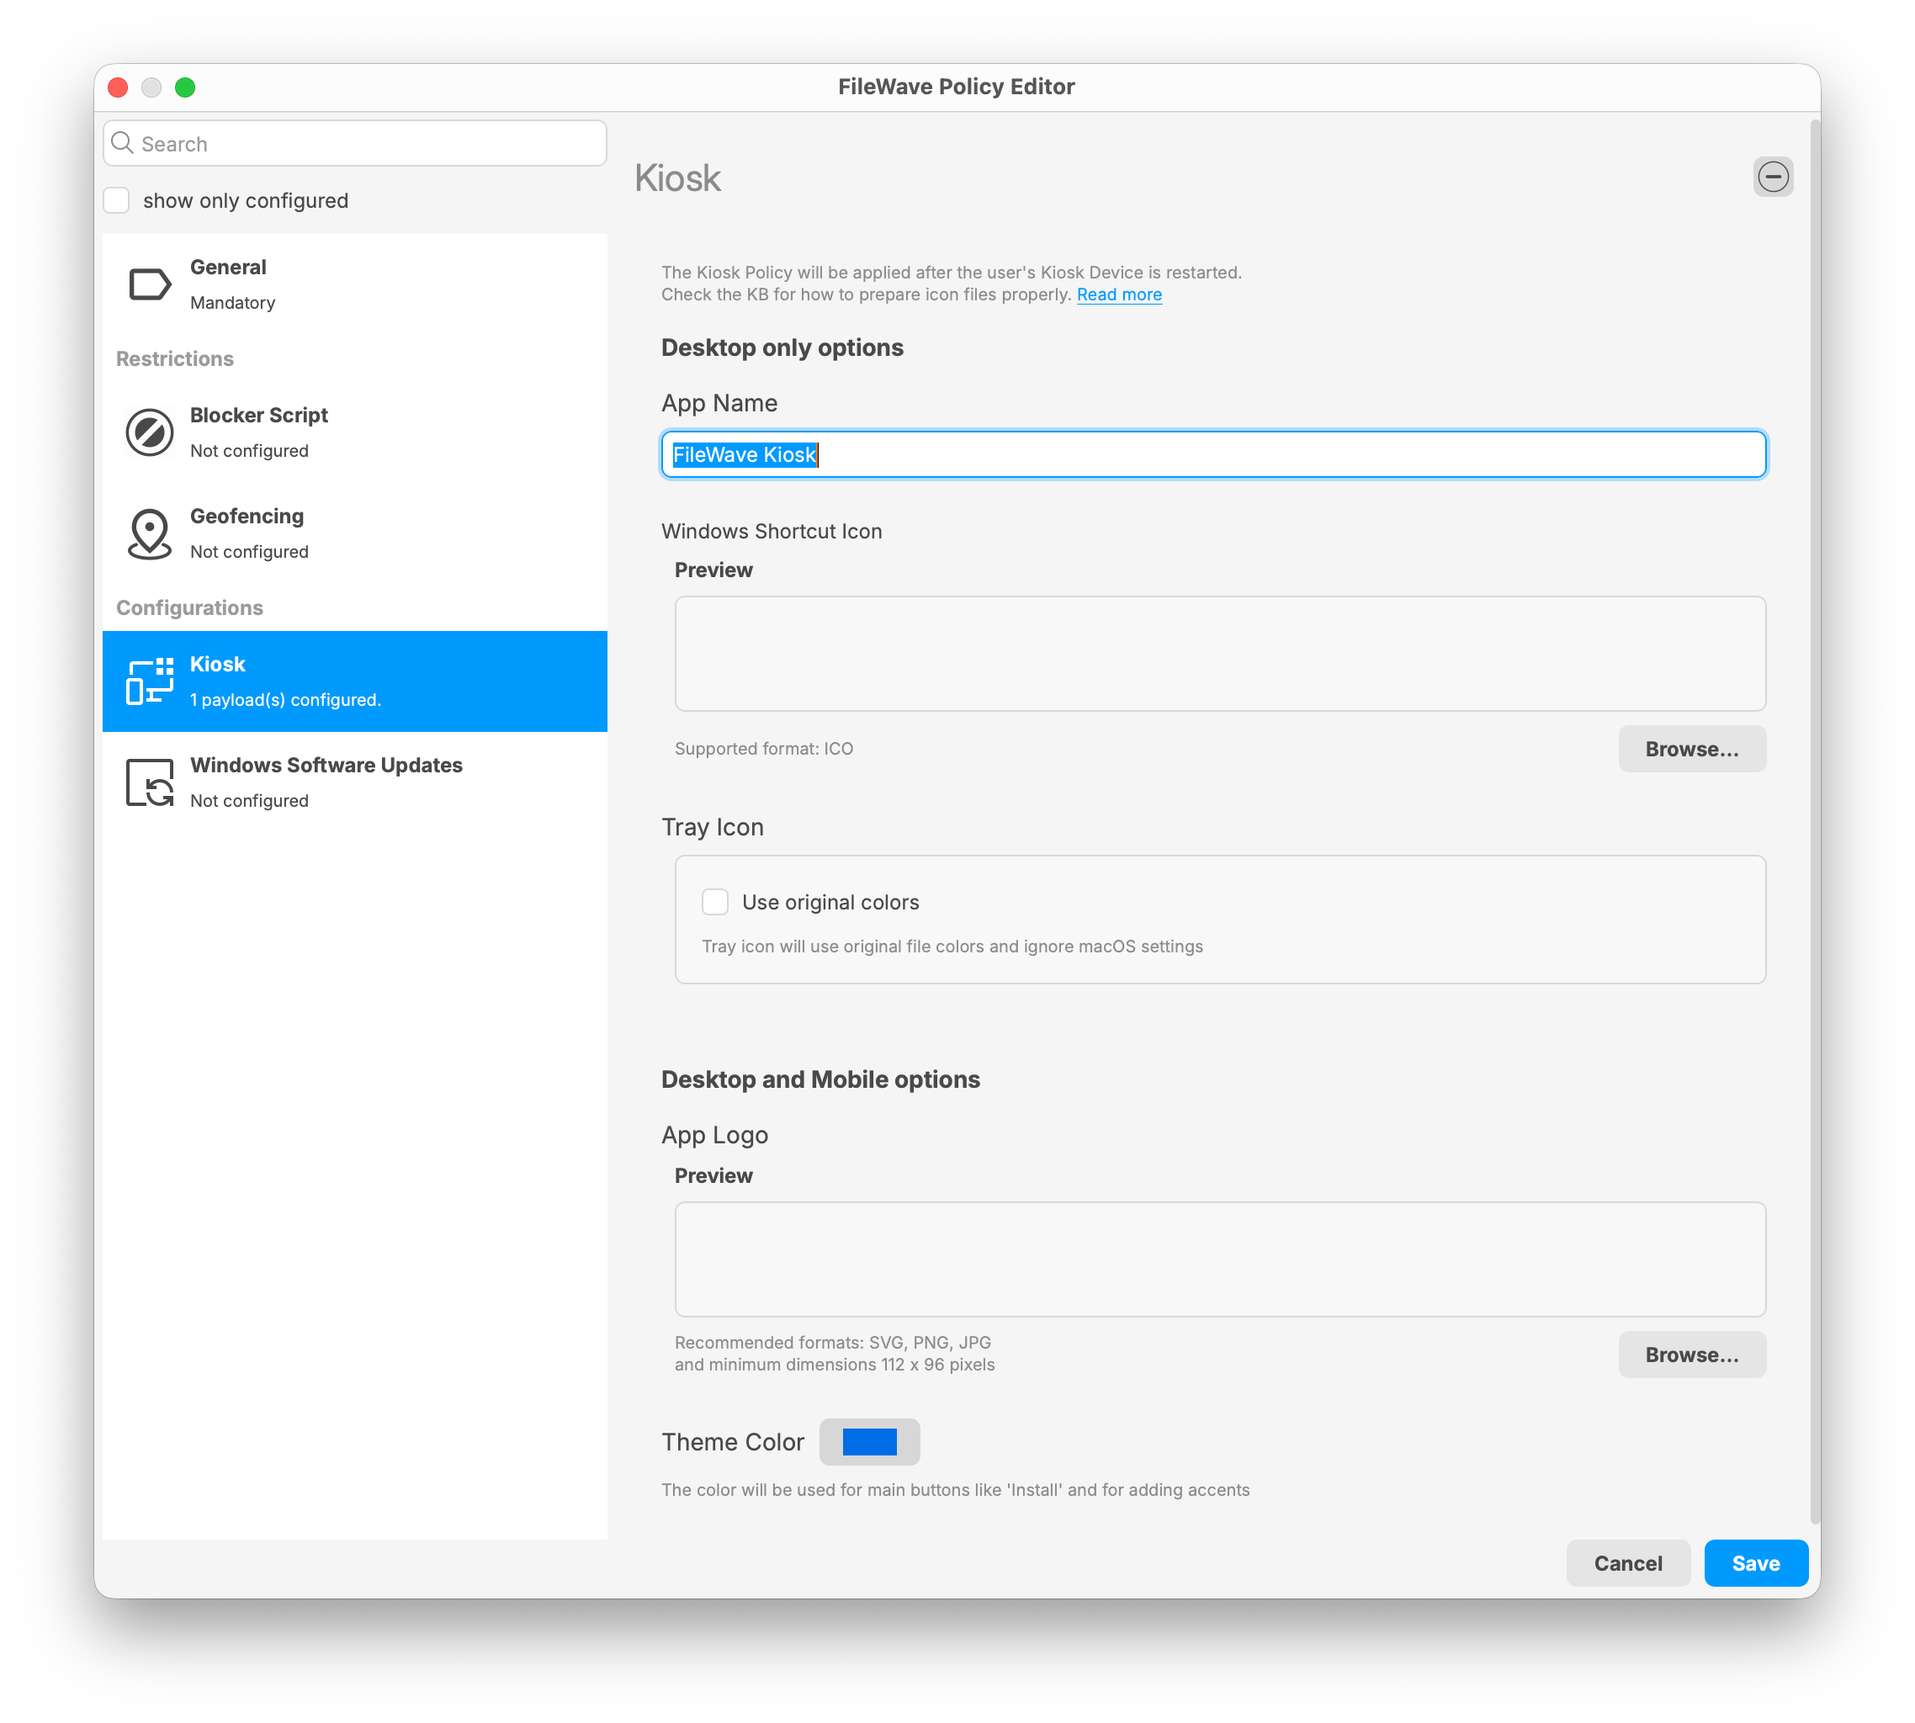
Task: Click the Windows Software Updates refresh icon
Action: coord(150,783)
